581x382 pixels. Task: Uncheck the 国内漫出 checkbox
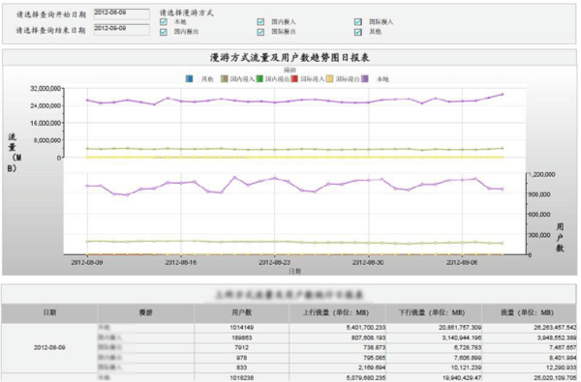click(164, 32)
